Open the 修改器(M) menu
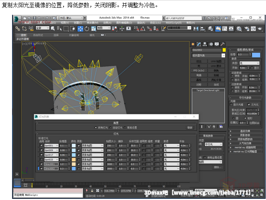The image size is (266, 200). tap(92, 23)
